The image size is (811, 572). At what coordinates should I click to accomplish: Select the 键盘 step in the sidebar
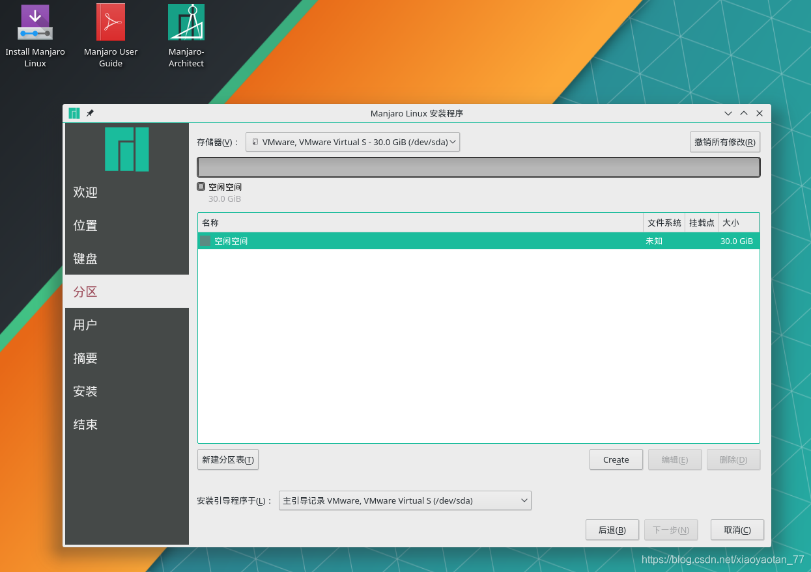tap(127, 258)
